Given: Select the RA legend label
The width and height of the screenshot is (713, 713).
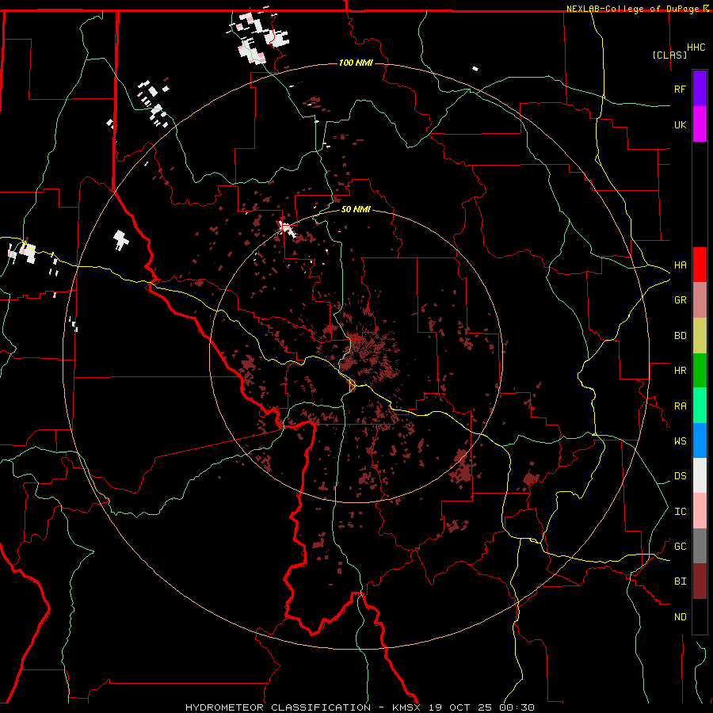Looking at the screenshot, I should click(680, 406).
